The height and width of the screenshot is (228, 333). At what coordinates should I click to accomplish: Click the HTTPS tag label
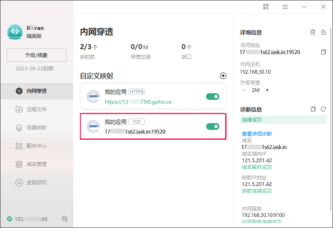point(137,92)
